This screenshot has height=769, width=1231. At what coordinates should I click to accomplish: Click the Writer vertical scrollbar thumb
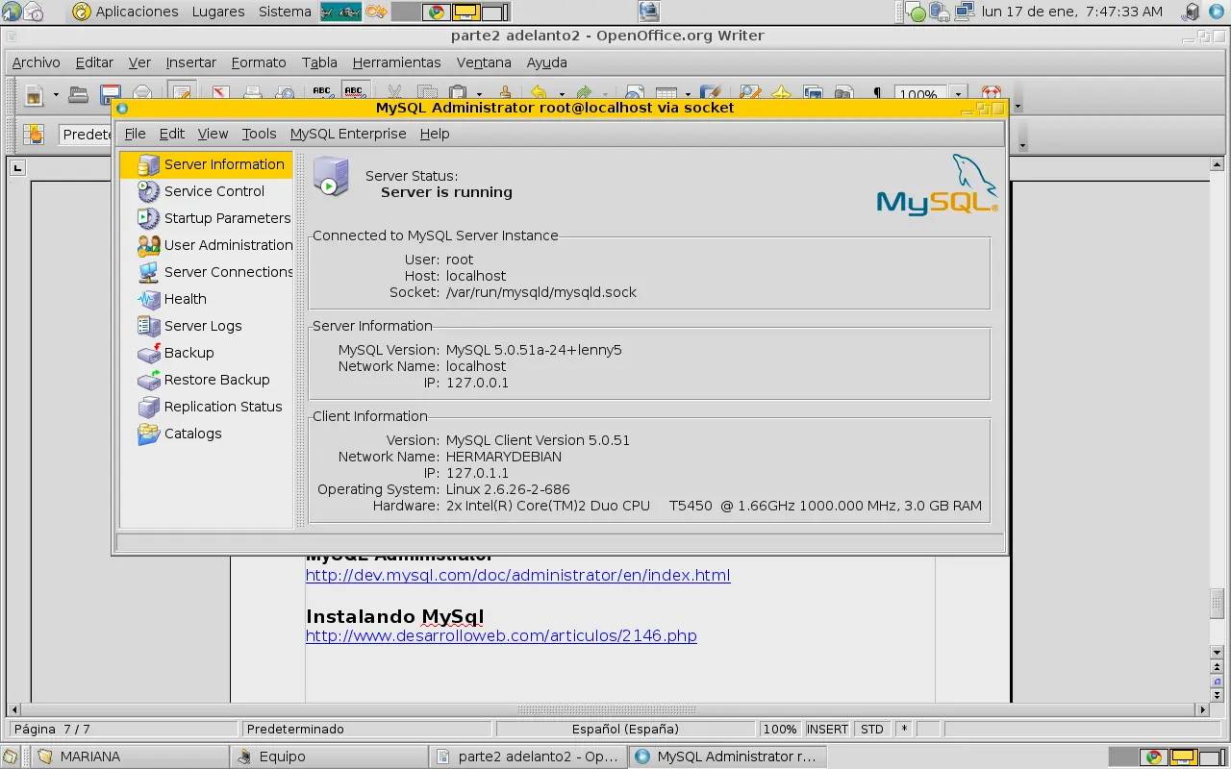(x=1217, y=604)
